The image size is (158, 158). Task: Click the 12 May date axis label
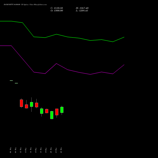coord(21,150)
